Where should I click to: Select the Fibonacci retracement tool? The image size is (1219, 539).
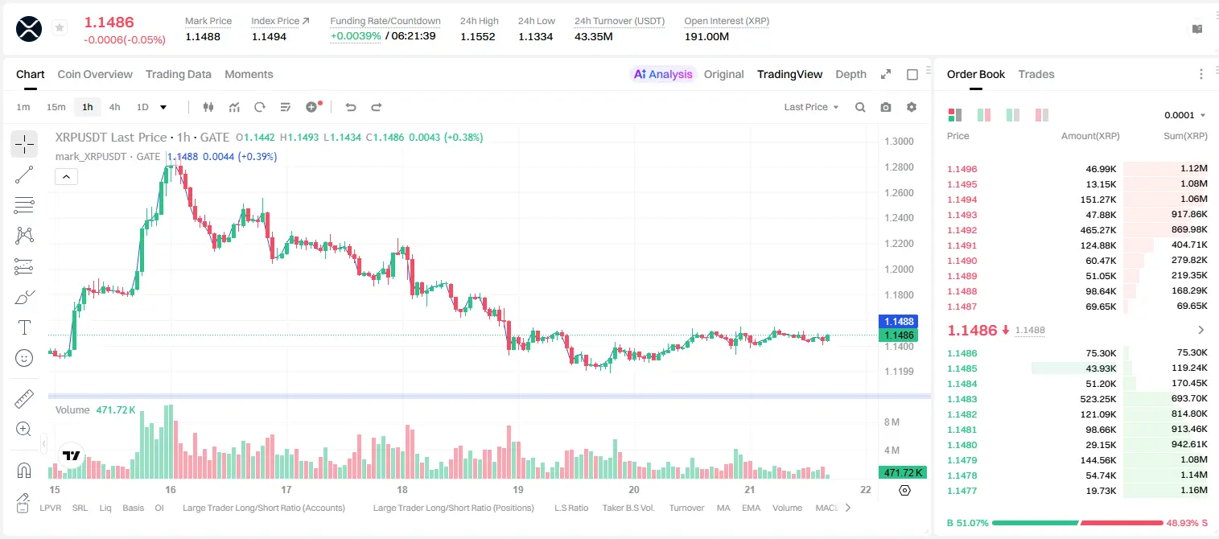(24, 205)
